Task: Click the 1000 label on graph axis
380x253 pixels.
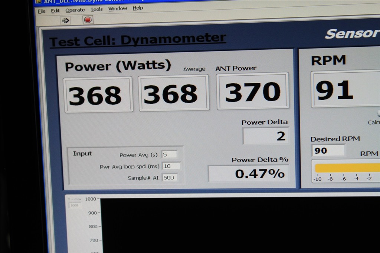Action: click(91, 199)
